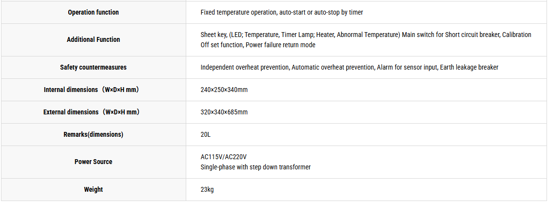Image resolution: width=548 pixels, height=202 pixels.
Task: Select the Internal dimensions label cell
Action: (x=93, y=90)
